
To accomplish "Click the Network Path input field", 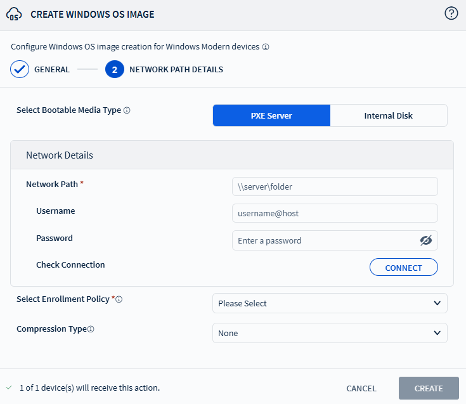I will [x=334, y=186].
